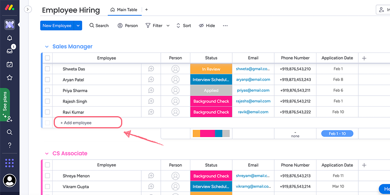The width and height of the screenshot is (390, 195).
Task: Click the Add employee input row
Action: (x=88, y=123)
